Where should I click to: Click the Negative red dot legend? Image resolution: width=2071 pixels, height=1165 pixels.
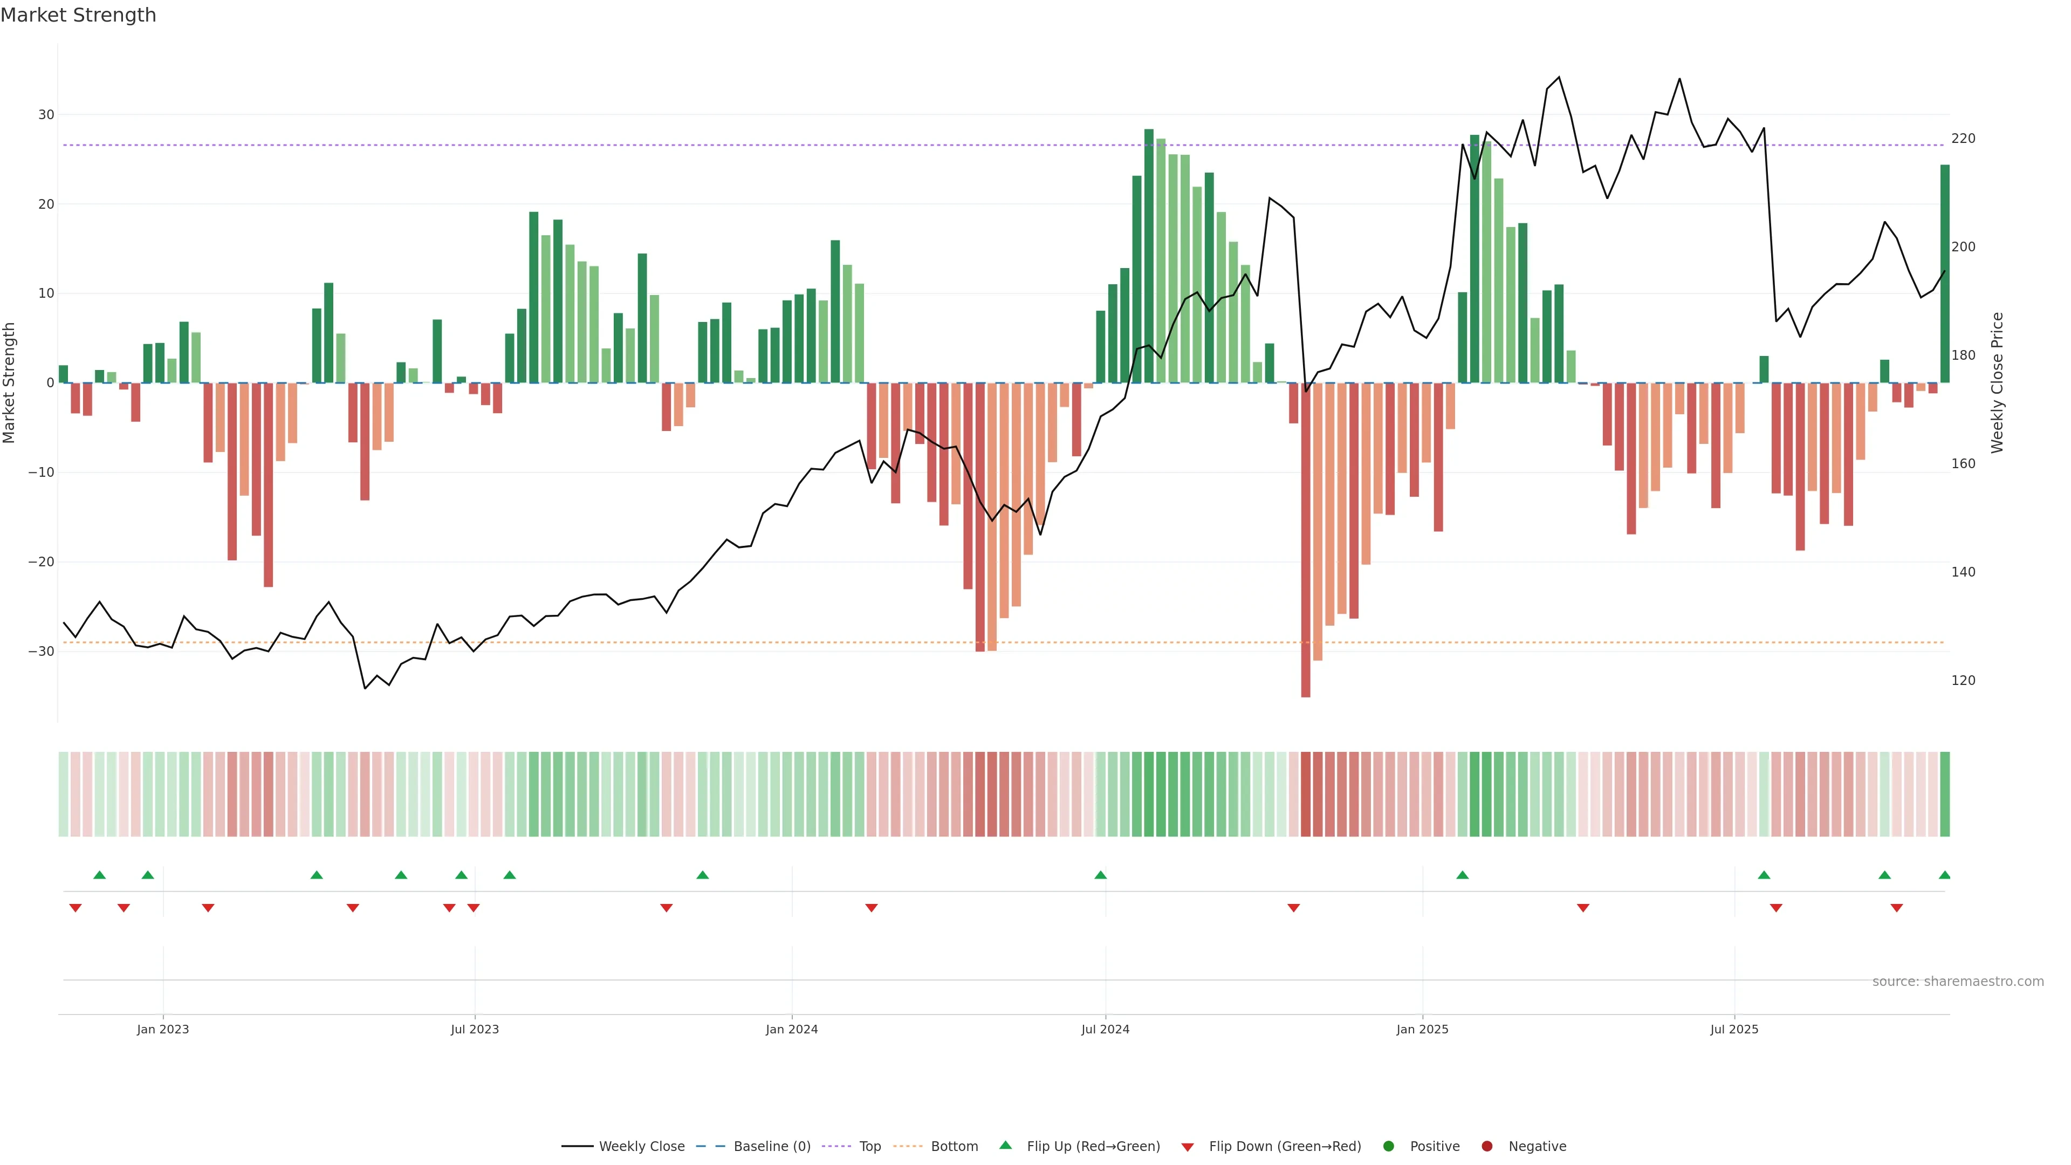pos(1486,1146)
